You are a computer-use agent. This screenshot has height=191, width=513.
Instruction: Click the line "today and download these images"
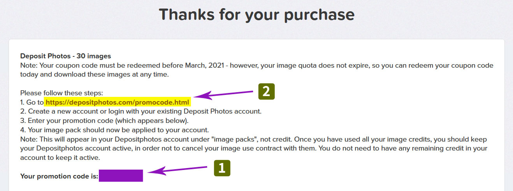tap(94, 75)
